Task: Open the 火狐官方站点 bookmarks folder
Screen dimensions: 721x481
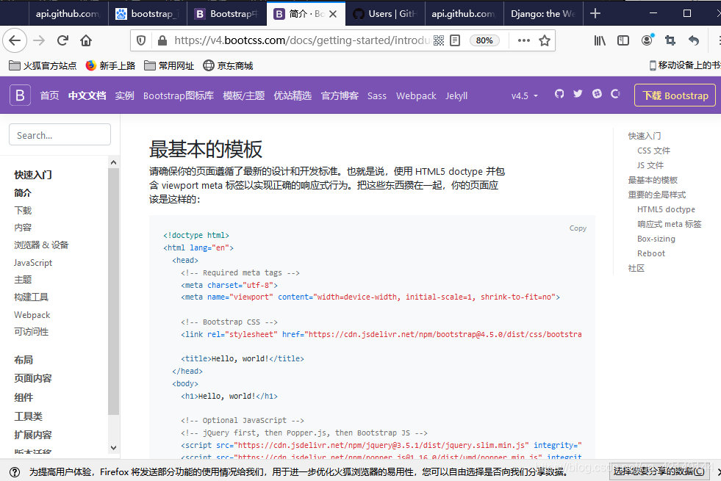Action: point(43,65)
